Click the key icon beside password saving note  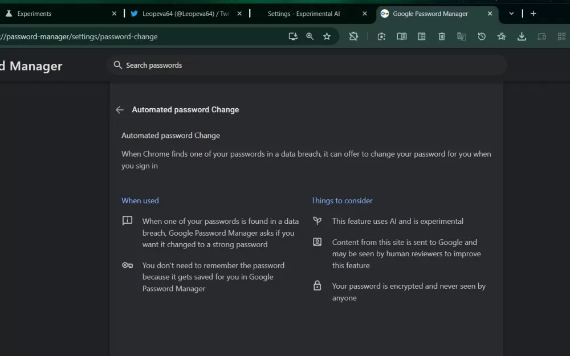(x=127, y=265)
